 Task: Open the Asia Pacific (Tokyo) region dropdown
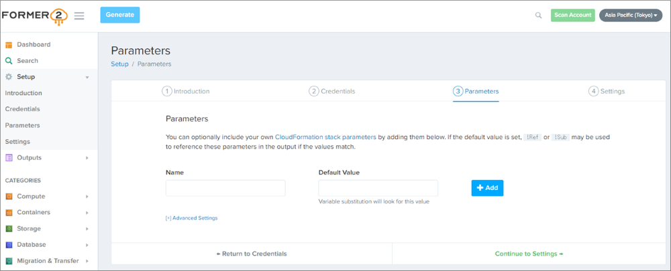click(x=630, y=15)
